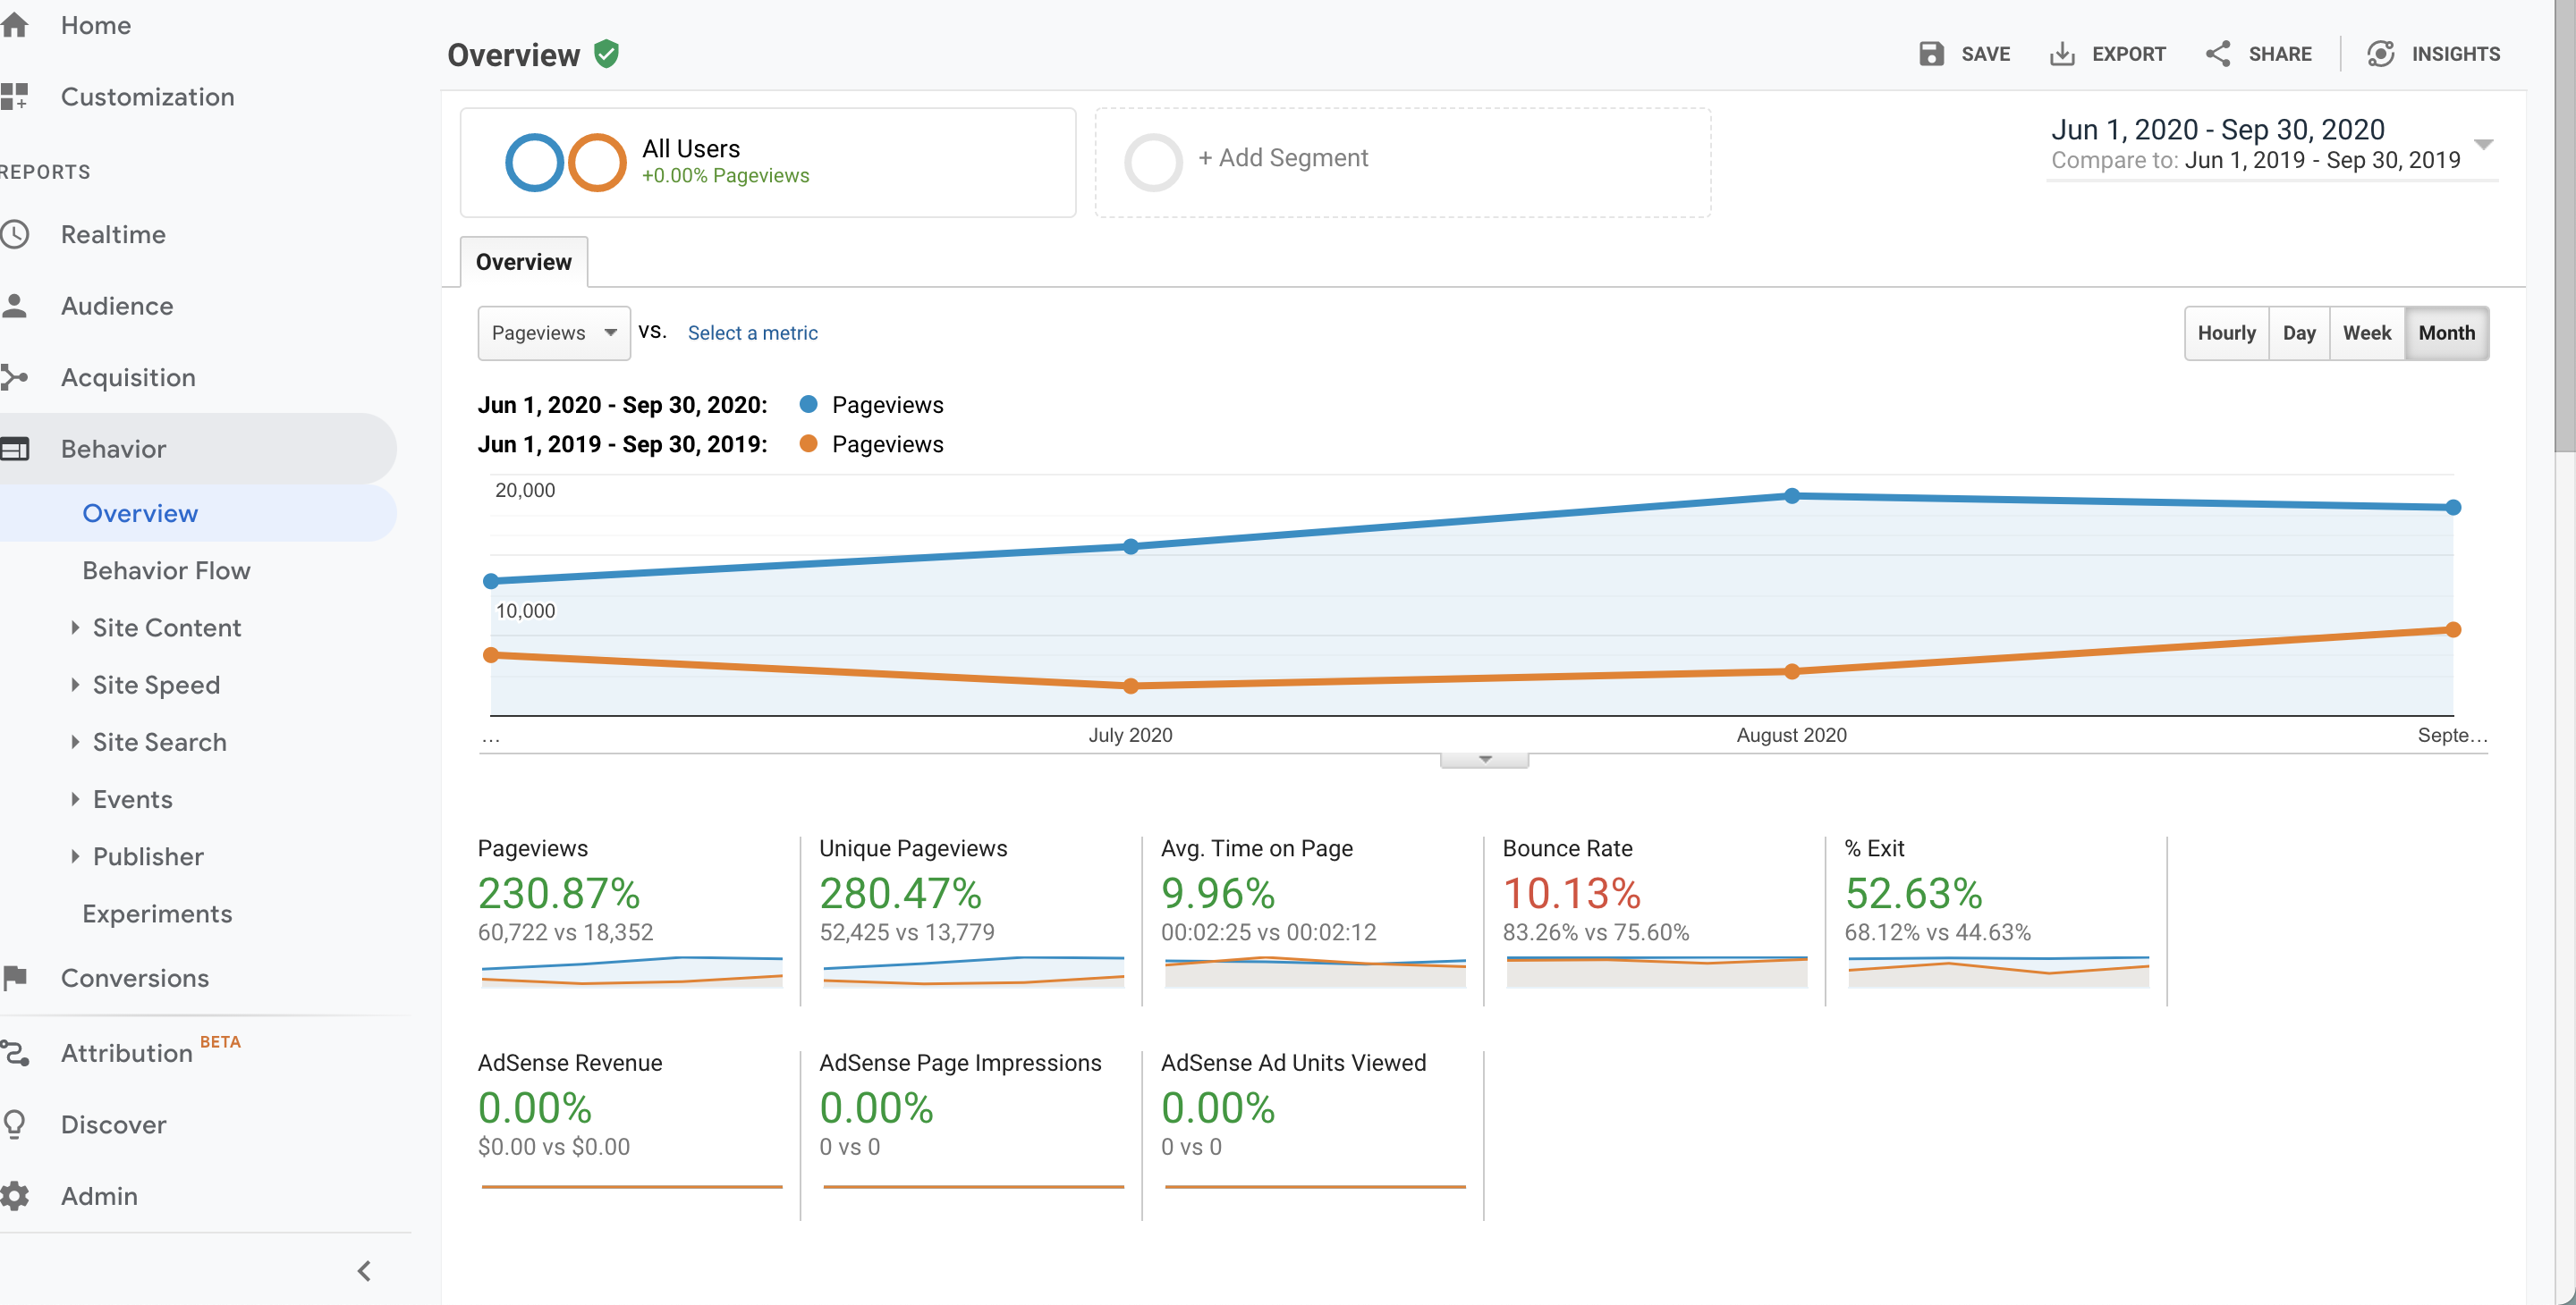This screenshot has height=1305, width=2576.
Task: Select the Overview tab above chart
Action: [x=523, y=262]
